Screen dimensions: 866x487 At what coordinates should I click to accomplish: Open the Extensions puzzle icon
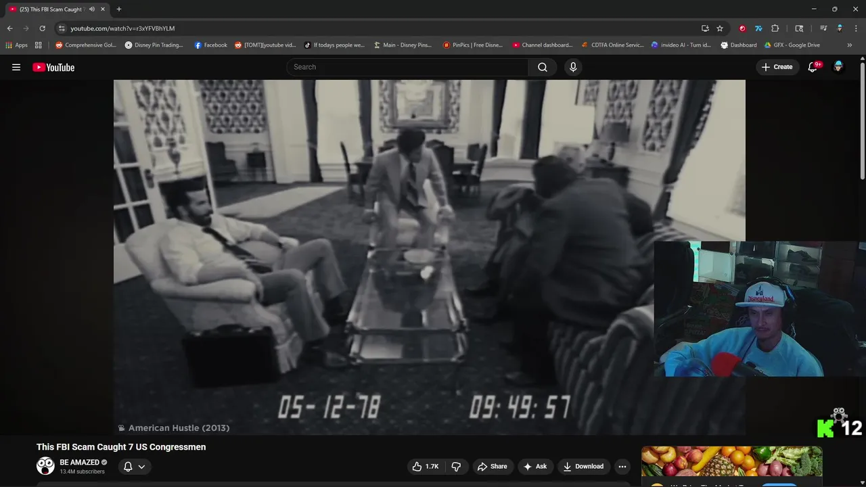(x=775, y=28)
